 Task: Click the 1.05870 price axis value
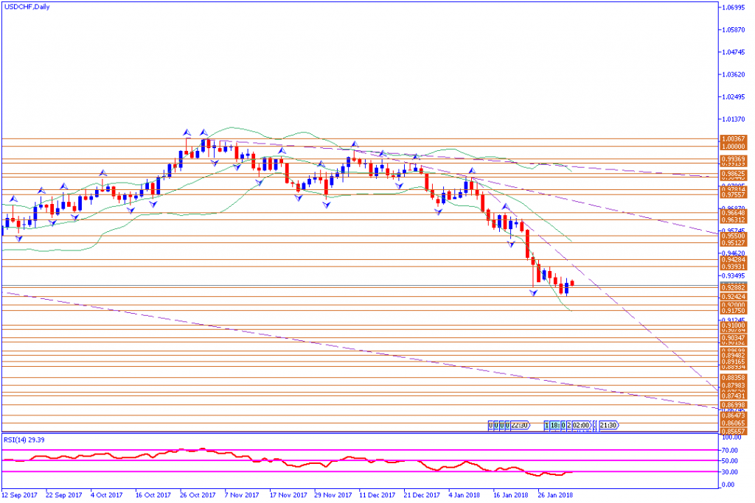(734, 29)
